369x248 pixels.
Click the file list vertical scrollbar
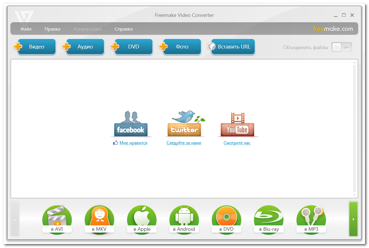click(x=354, y=128)
